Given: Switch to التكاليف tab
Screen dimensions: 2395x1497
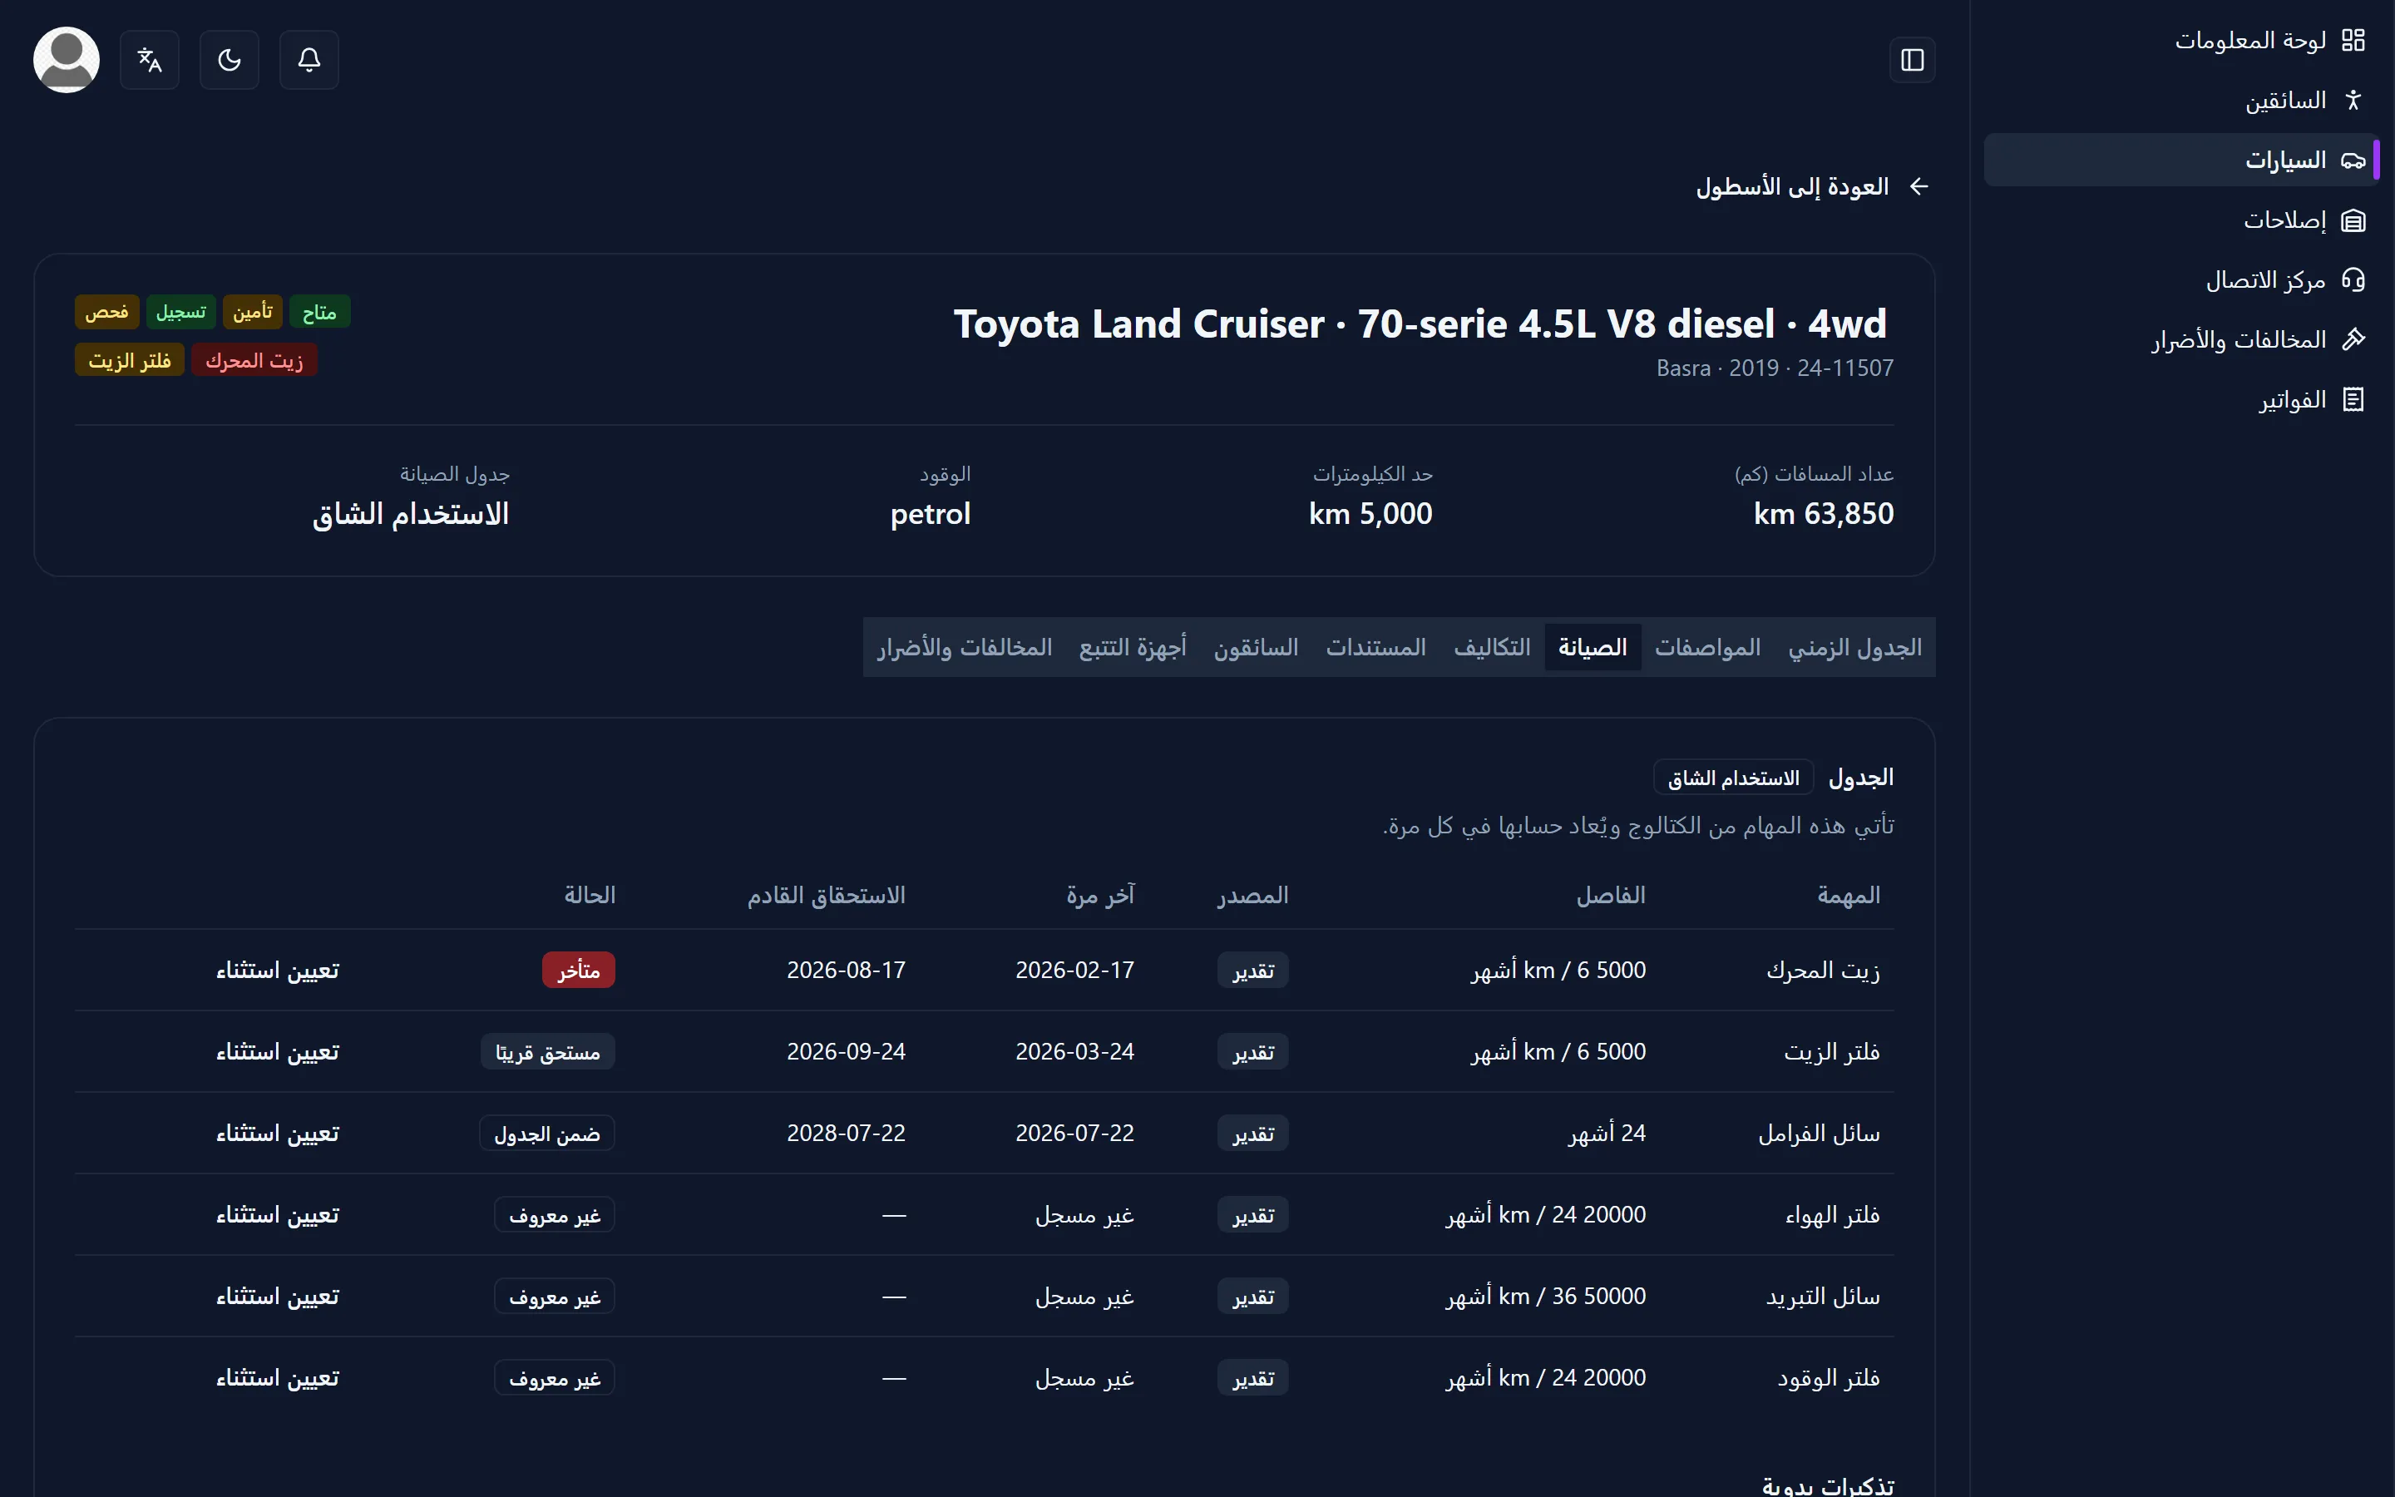Looking at the screenshot, I should coord(1491,648).
